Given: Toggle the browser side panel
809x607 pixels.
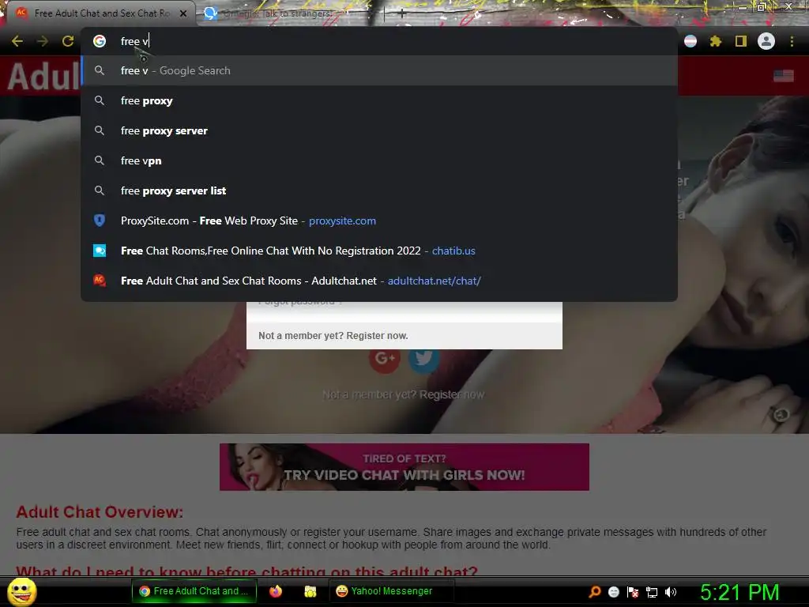Looking at the screenshot, I should tap(741, 41).
